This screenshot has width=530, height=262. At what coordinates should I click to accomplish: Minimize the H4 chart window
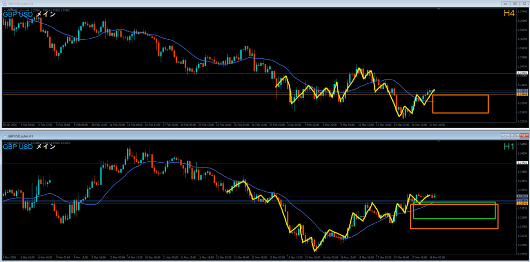505,3
